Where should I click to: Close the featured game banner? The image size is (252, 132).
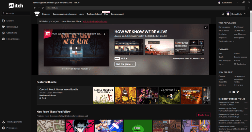[x=206, y=28]
